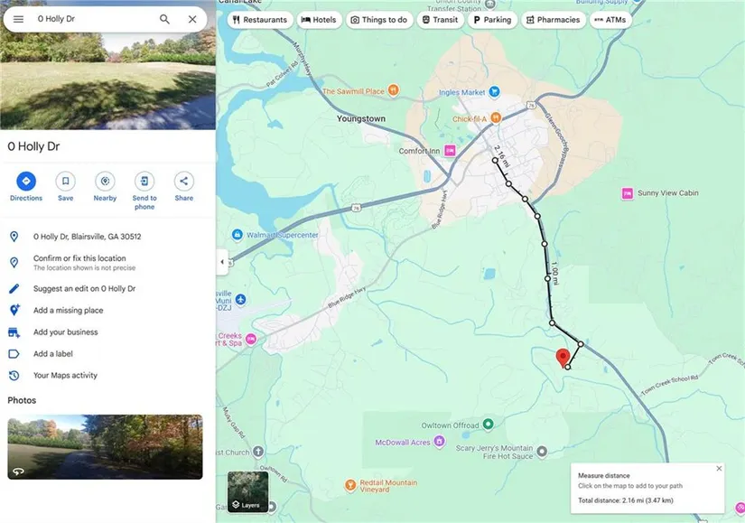Save 0 Holly Dr to a list
Image resolution: width=745 pixels, height=523 pixels.
tap(65, 182)
